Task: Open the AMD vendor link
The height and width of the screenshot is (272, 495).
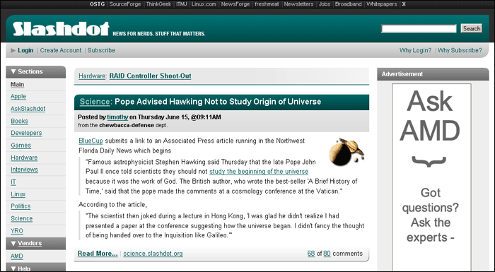Action: click(17, 256)
